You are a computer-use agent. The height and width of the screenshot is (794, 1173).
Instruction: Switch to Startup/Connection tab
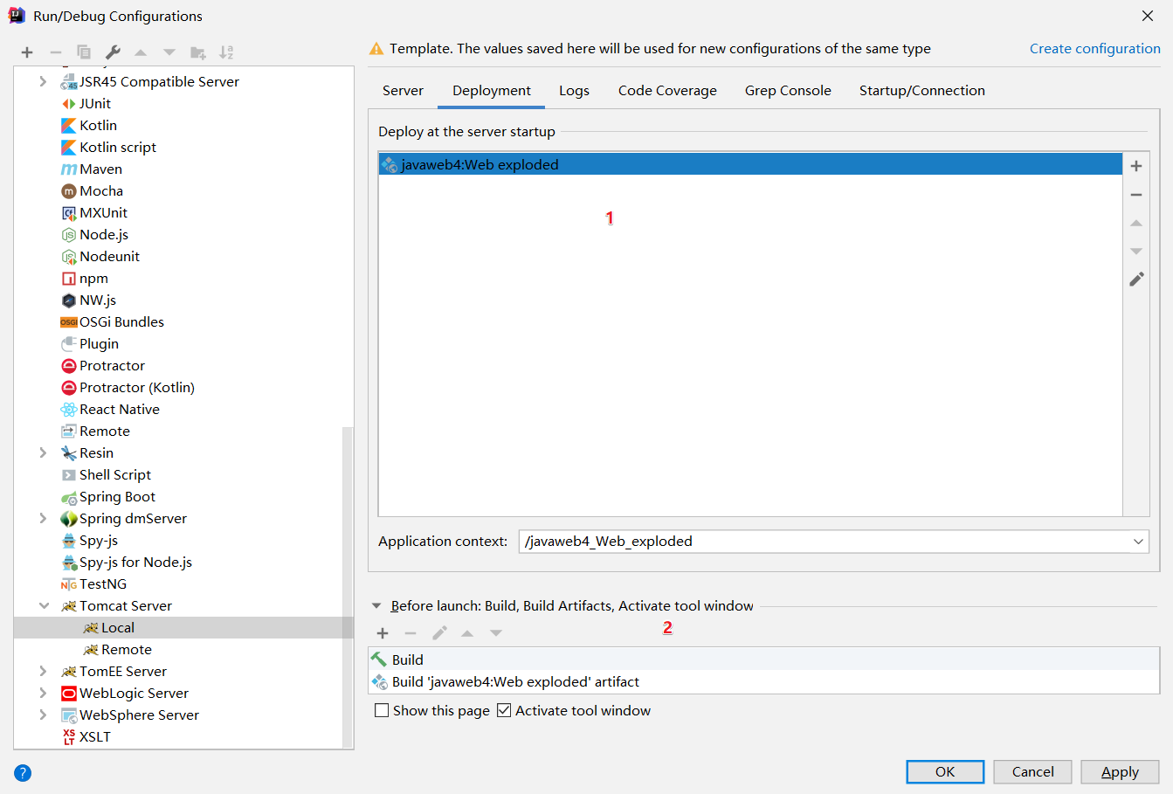coord(921,90)
